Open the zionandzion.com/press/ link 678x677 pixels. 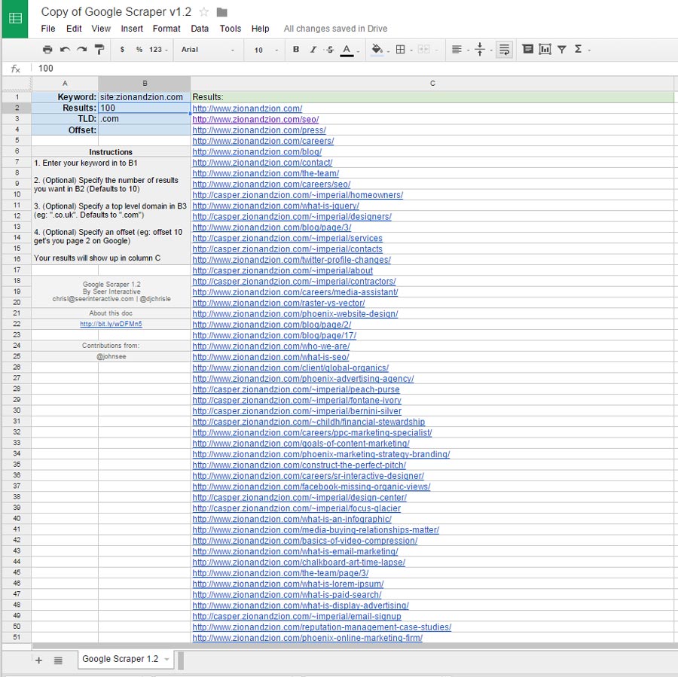(259, 130)
